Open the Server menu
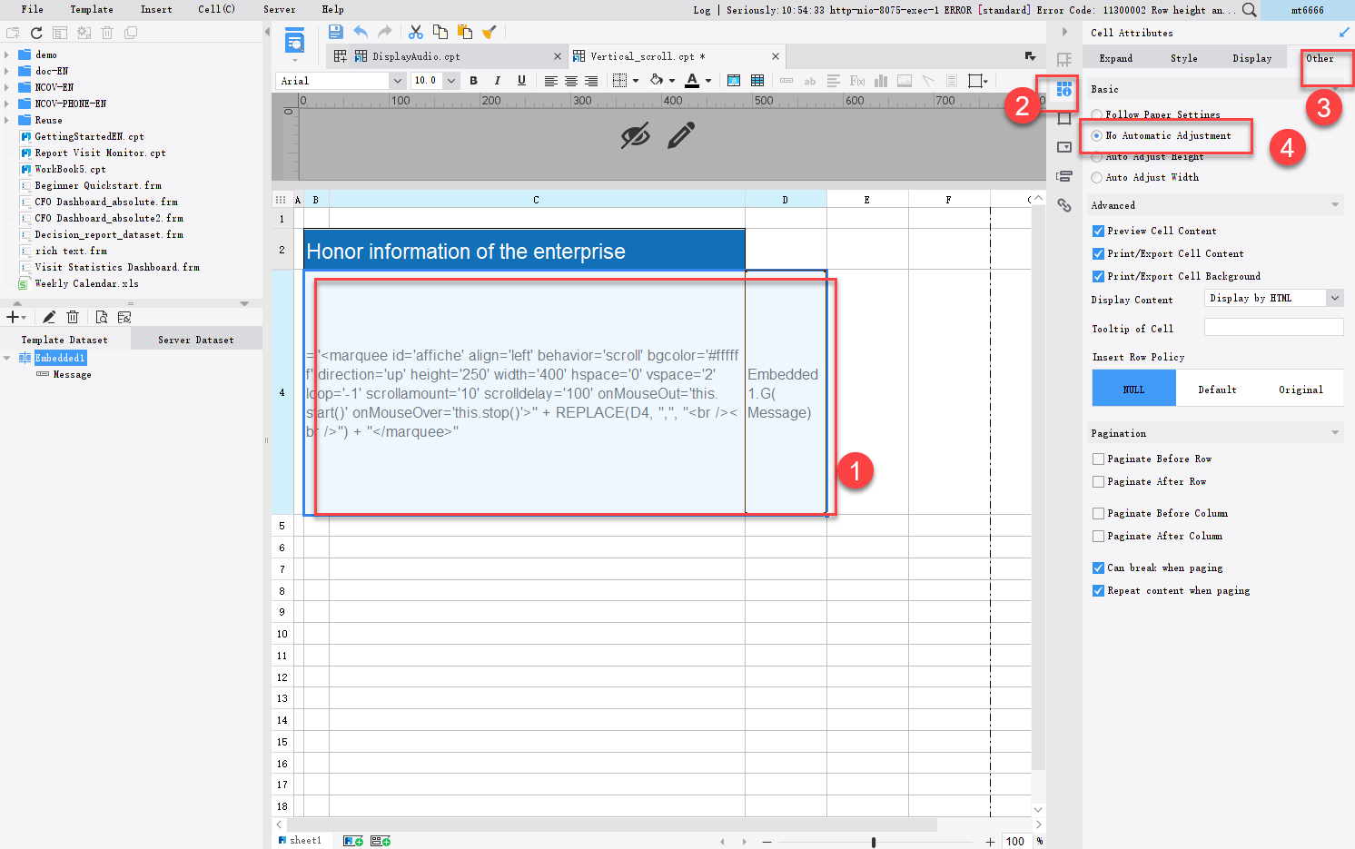 click(279, 9)
